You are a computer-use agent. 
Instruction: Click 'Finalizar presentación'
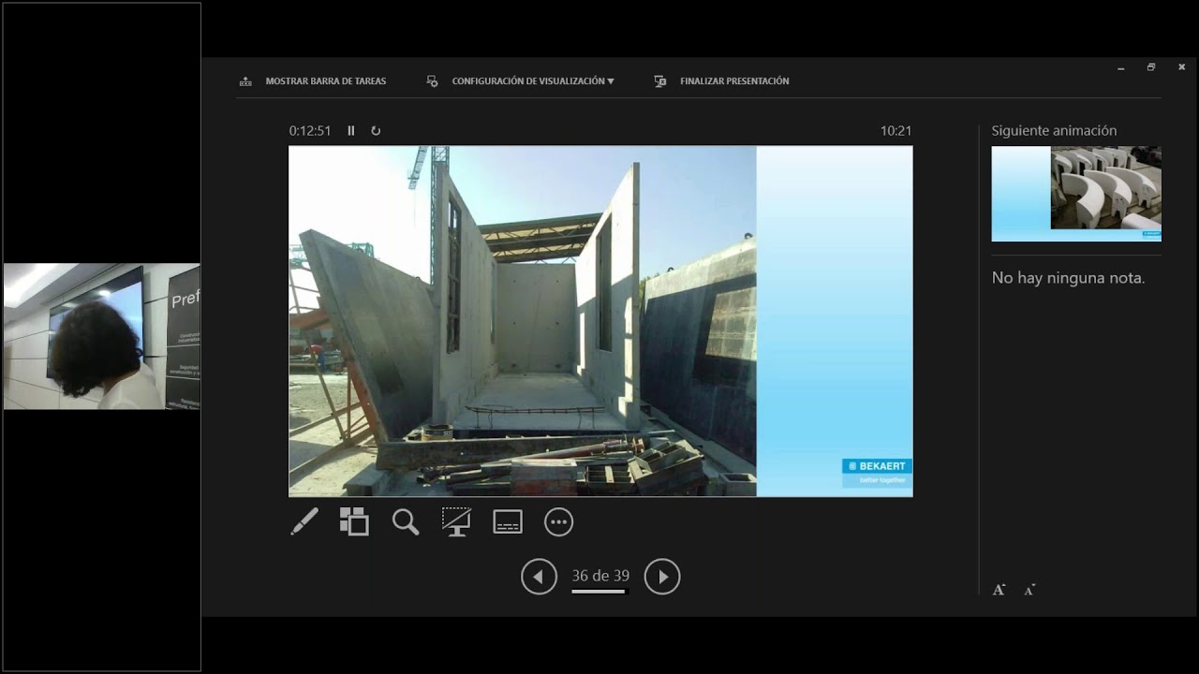click(721, 81)
